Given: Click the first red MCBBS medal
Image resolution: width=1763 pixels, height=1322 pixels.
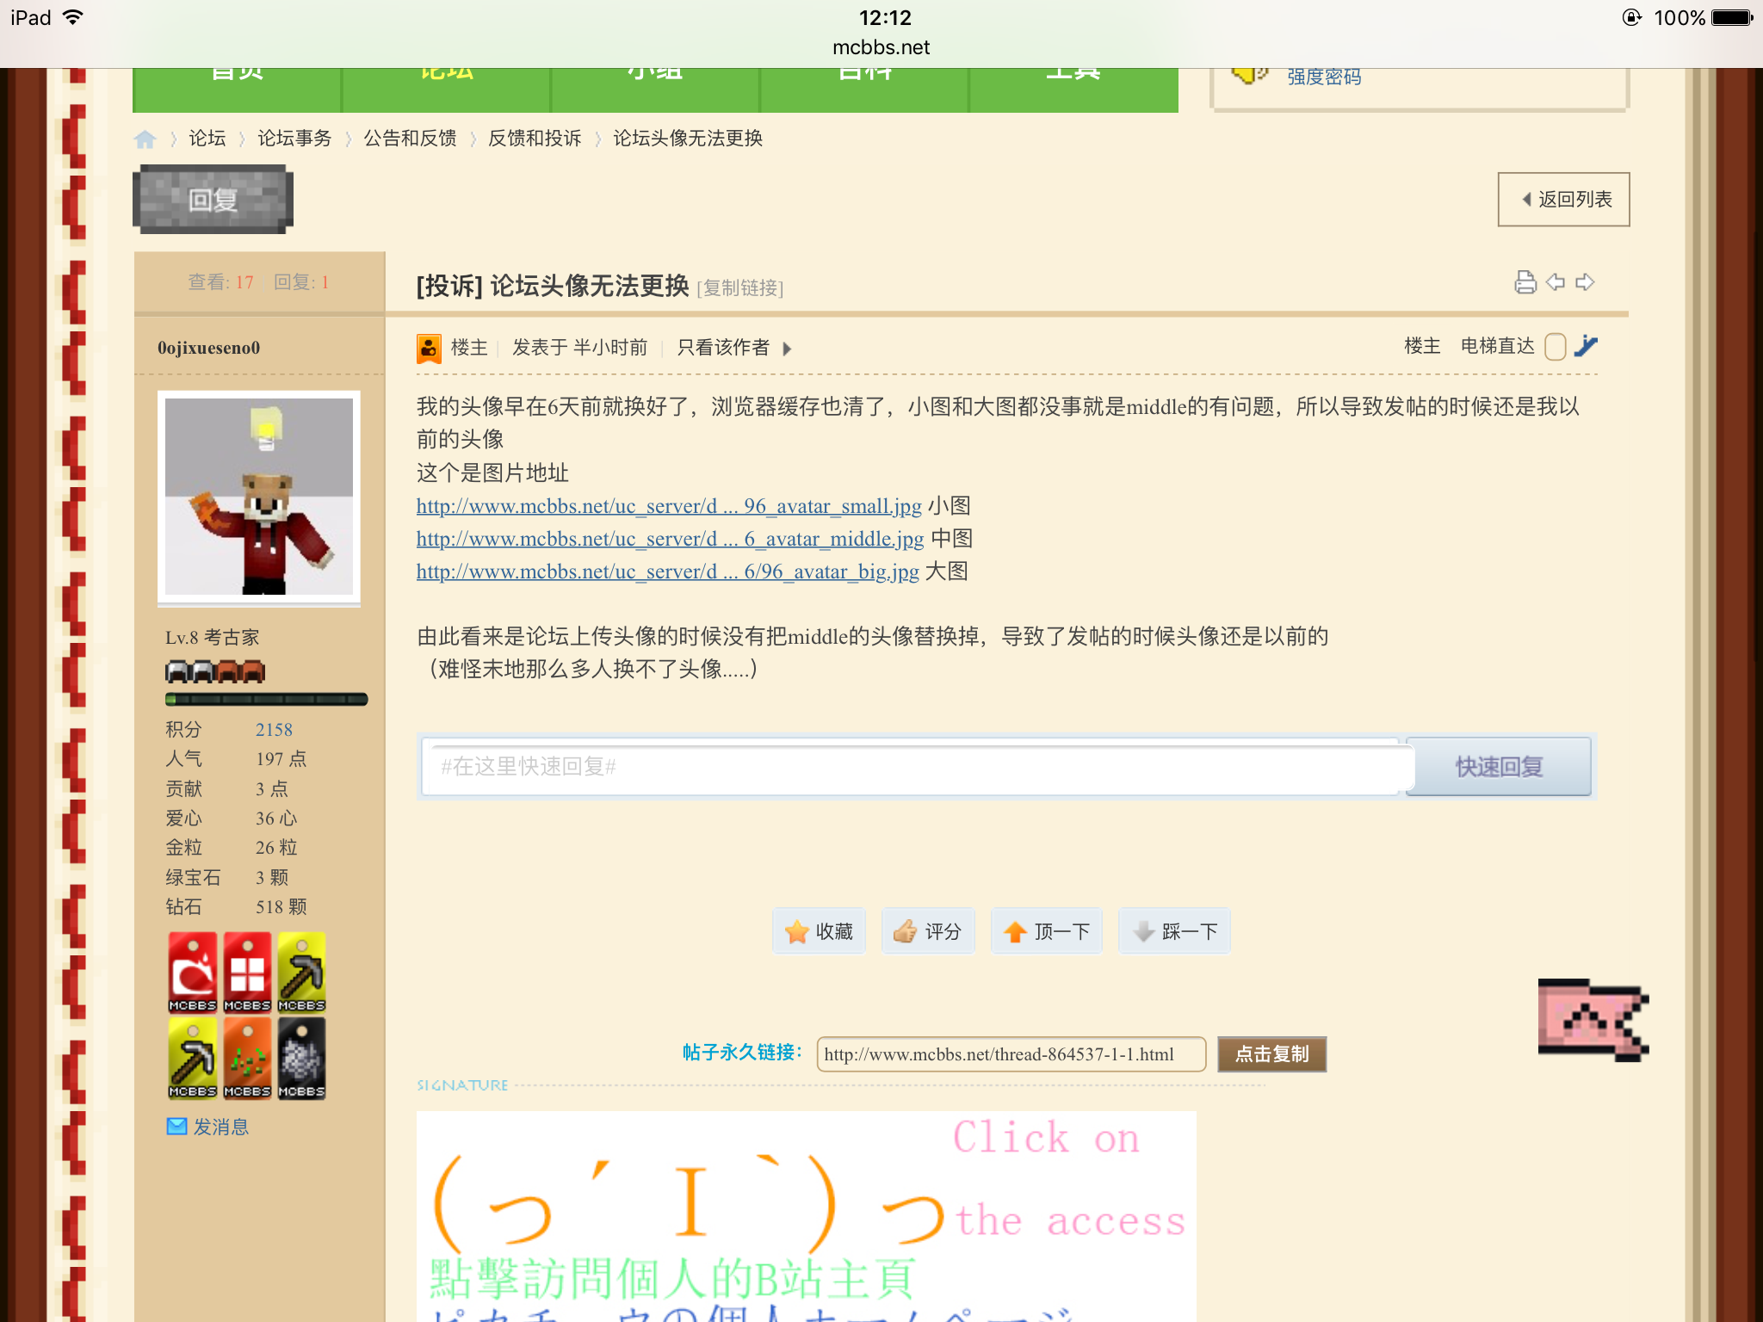Looking at the screenshot, I should click(192, 972).
